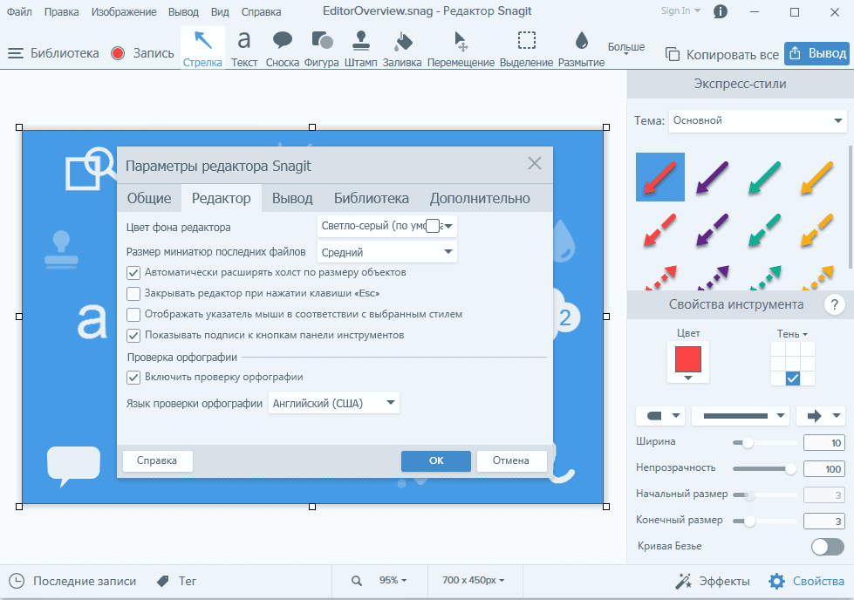Toggle Показывать подписи к кнопкам checkbox
854x600 pixels.
[x=133, y=335]
